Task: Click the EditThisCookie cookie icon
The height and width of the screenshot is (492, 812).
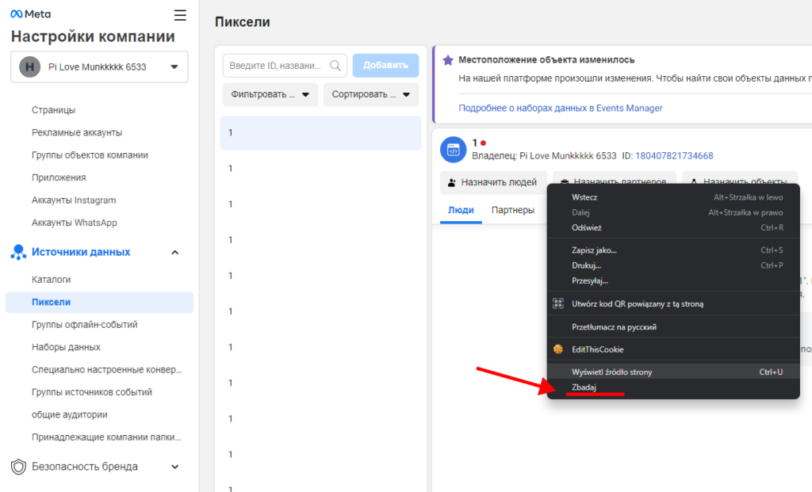Action: (558, 349)
